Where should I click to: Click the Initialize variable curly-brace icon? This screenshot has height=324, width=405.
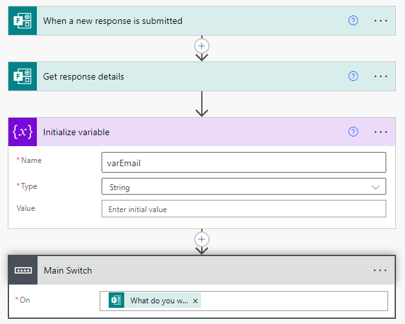coord(22,132)
